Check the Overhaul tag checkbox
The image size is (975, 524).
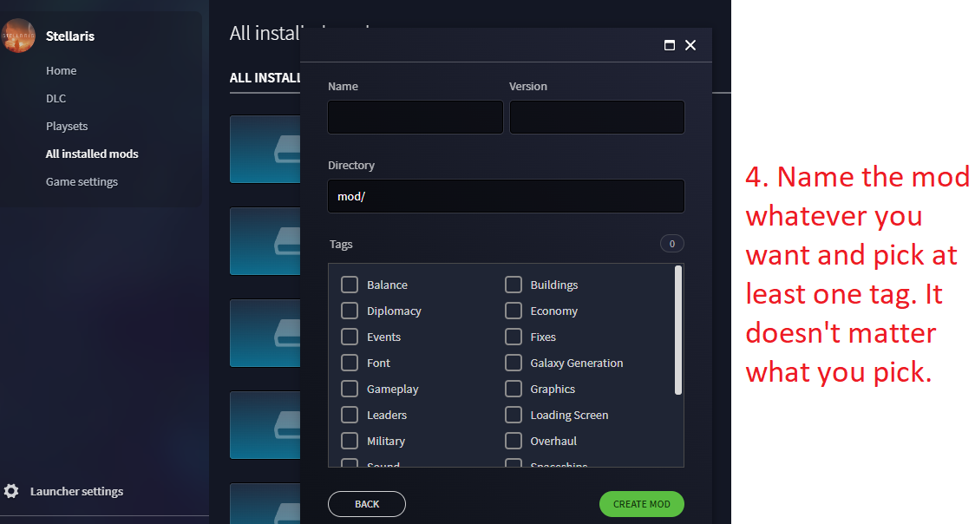pos(513,441)
